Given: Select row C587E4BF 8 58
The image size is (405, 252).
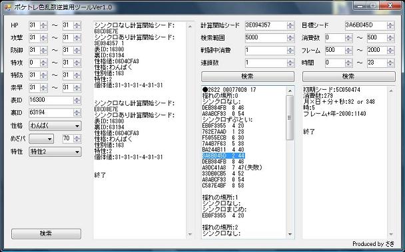Looking at the screenshot, I should 223,186.
